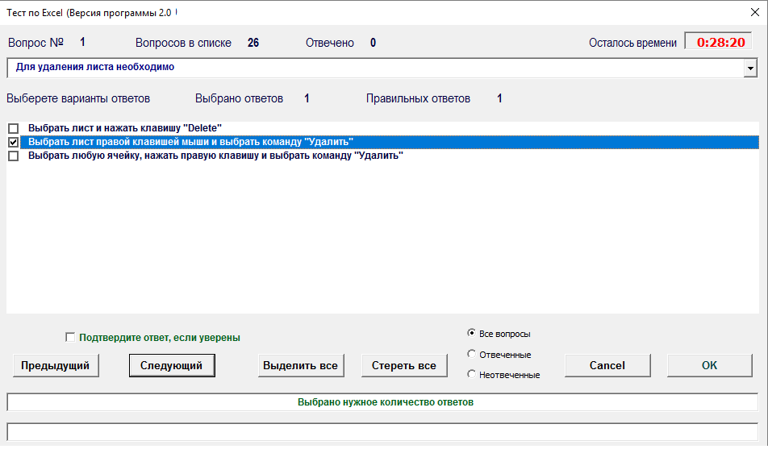Viewport: 768px width, 474px height.
Task: Select answer text starting "Выбрать любую ячейку"
Action: pos(215,156)
